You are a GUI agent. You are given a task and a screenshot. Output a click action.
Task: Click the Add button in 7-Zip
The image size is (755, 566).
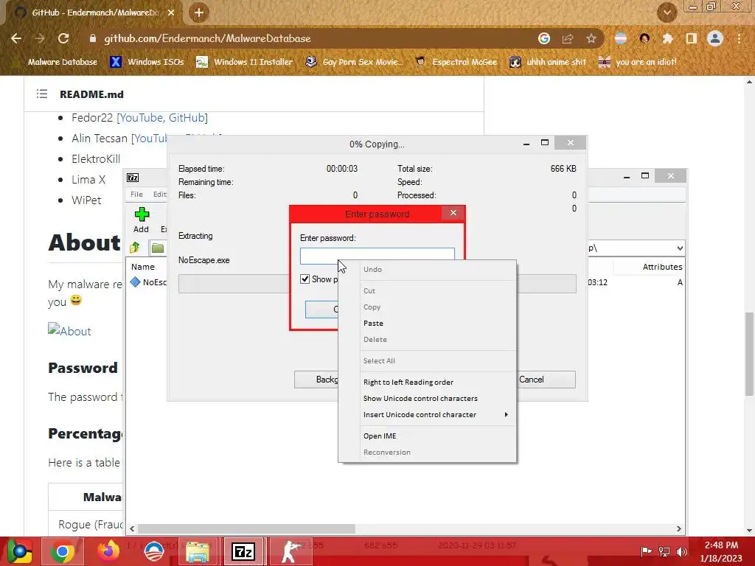141,220
